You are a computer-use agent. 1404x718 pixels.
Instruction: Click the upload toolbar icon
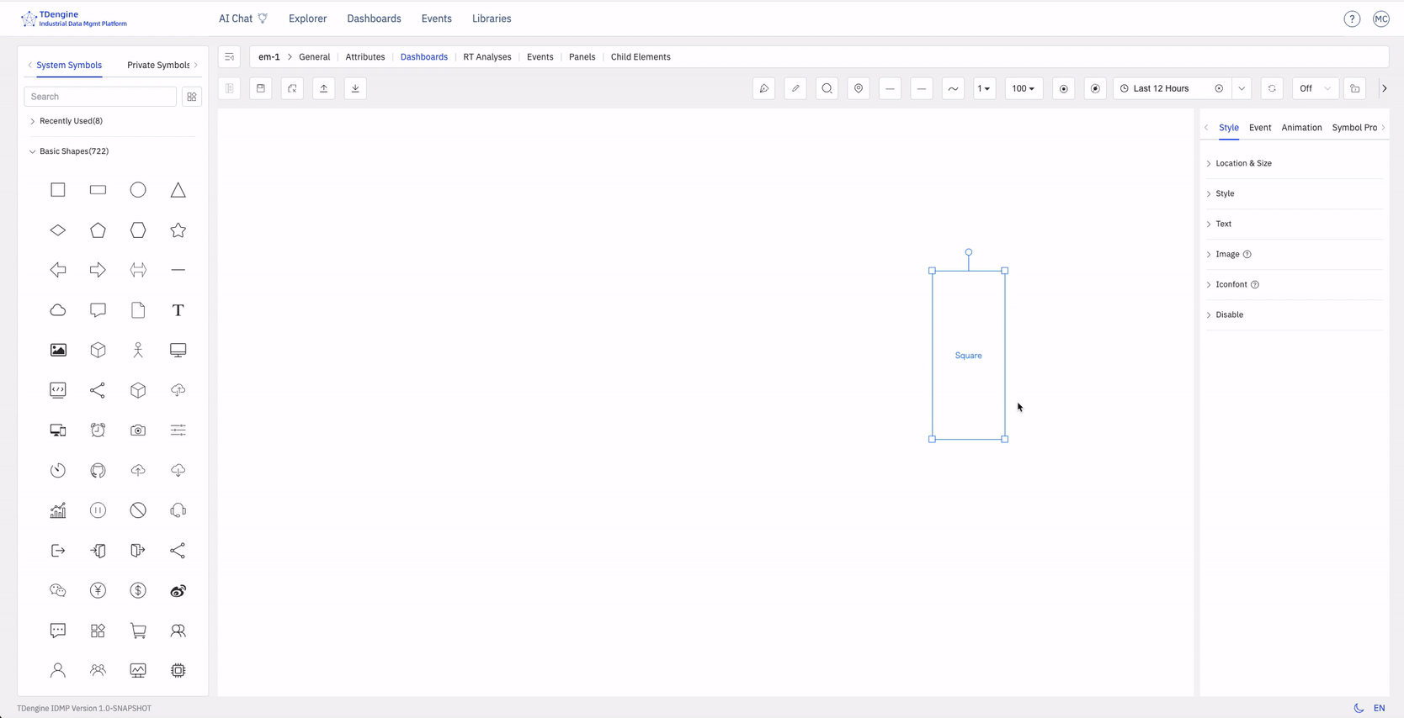(x=324, y=88)
